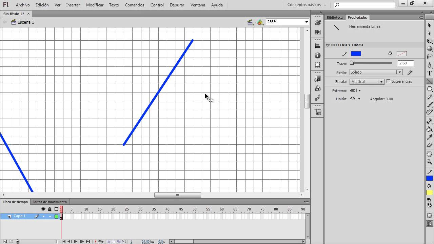Select the Free Transform tool
Screen dimensions: 434x244
[429, 41]
